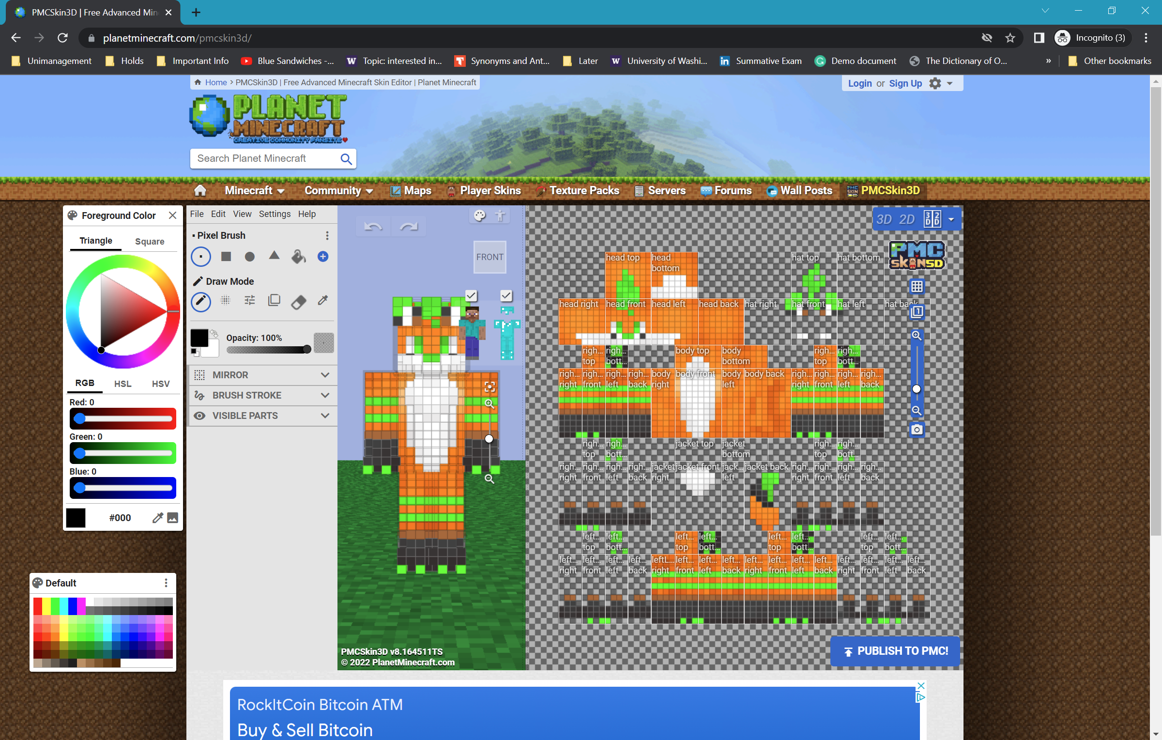
Task: Click the FRONT view cube face
Action: (489, 257)
